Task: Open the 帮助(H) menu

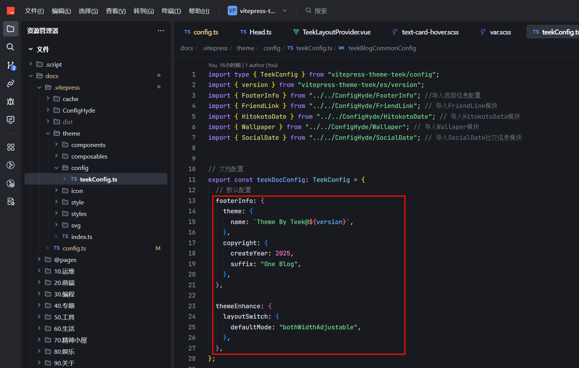Action: pyautogui.click(x=199, y=11)
